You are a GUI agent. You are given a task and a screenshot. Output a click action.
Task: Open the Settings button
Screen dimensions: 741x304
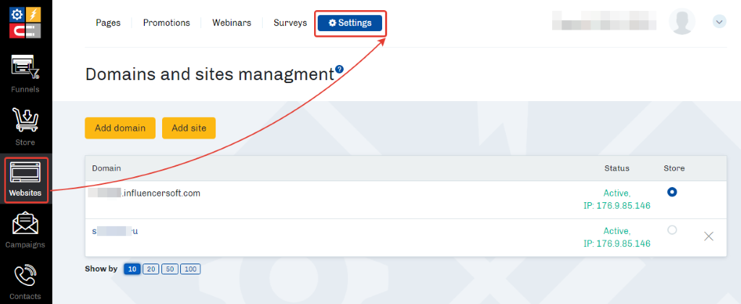pos(350,22)
